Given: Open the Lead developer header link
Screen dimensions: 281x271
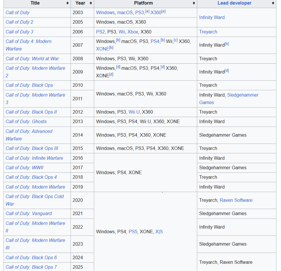Looking at the screenshot, I should (x=234, y=3).
